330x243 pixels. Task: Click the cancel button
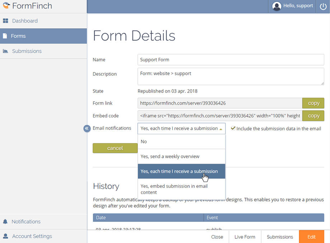pos(115,148)
